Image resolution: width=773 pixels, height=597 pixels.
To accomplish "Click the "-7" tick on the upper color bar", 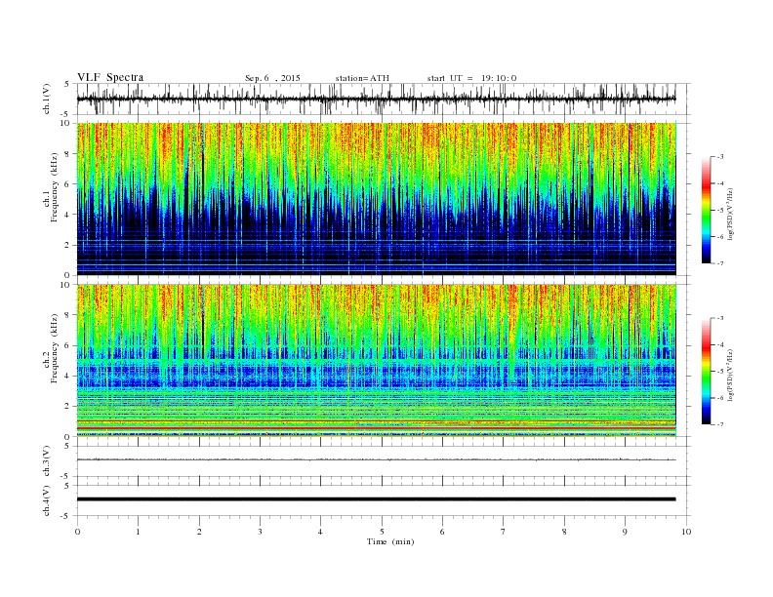I will (x=720, y=263).
